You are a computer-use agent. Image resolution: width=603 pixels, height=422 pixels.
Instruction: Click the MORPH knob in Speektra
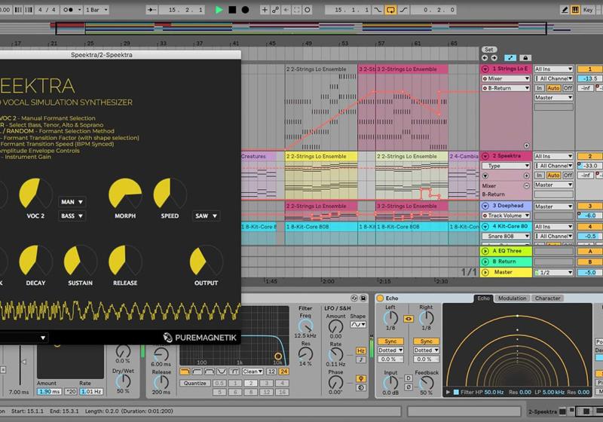tap(124, 195)
